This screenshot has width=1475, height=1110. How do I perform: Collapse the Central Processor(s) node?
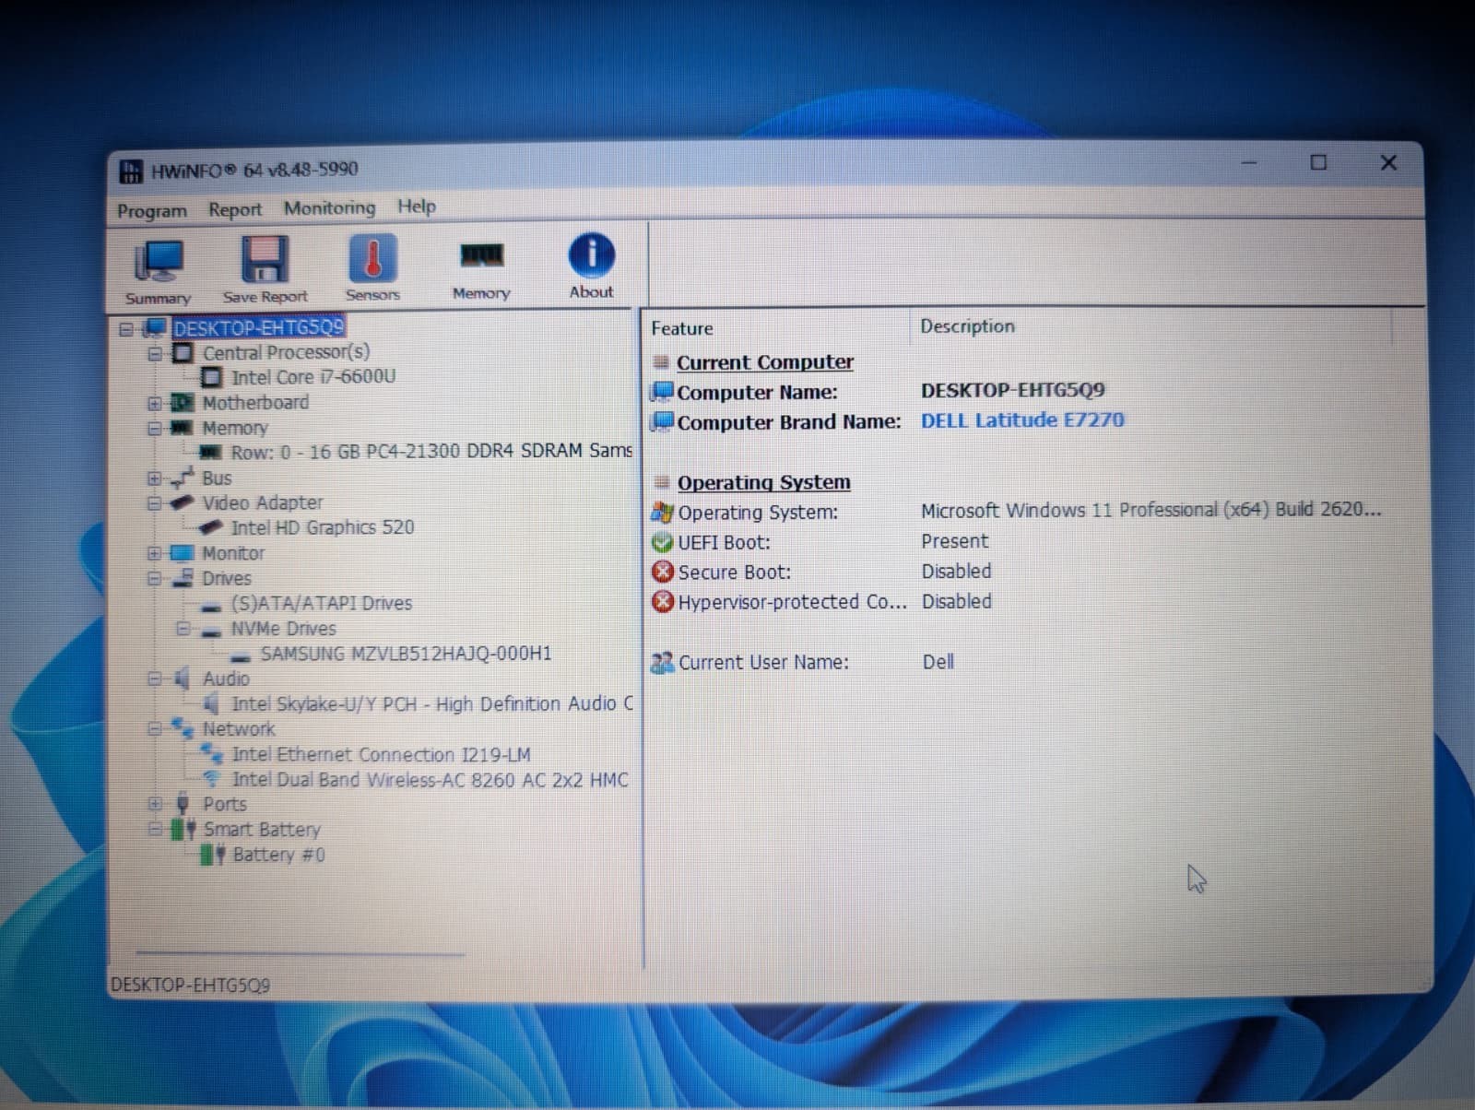155,354
